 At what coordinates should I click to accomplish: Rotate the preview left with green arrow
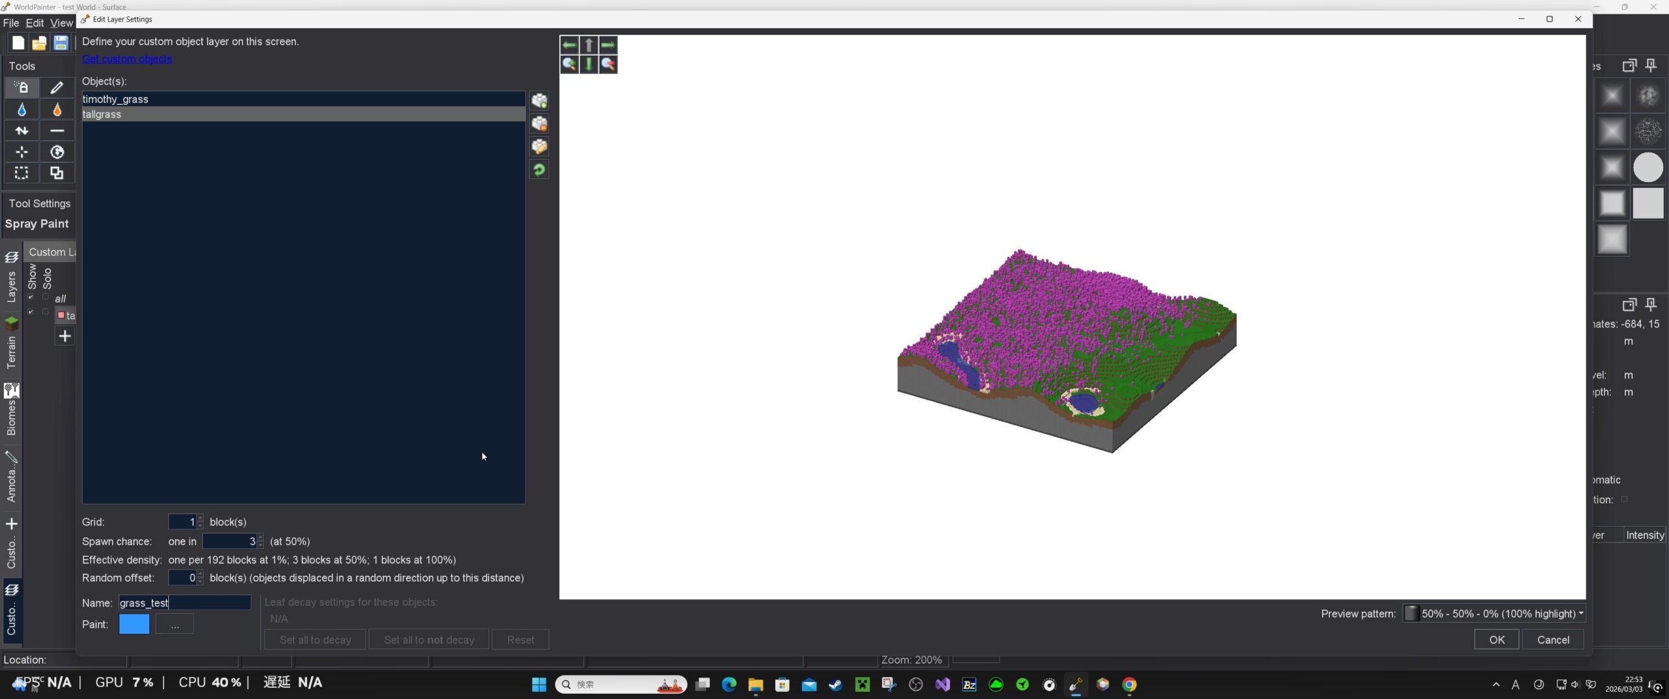pyautogui.click(x=569, y=45)
